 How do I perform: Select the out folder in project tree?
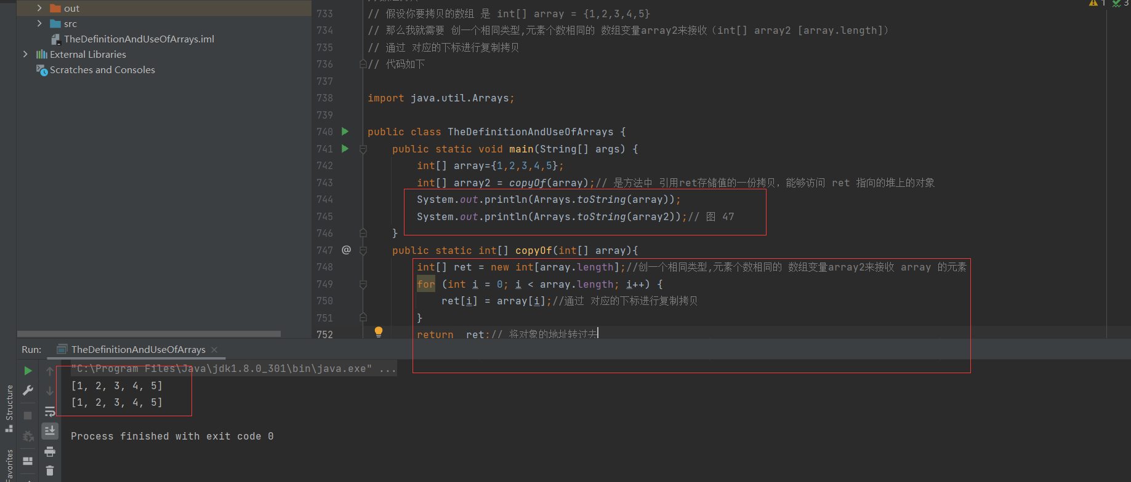pos(71,8)
